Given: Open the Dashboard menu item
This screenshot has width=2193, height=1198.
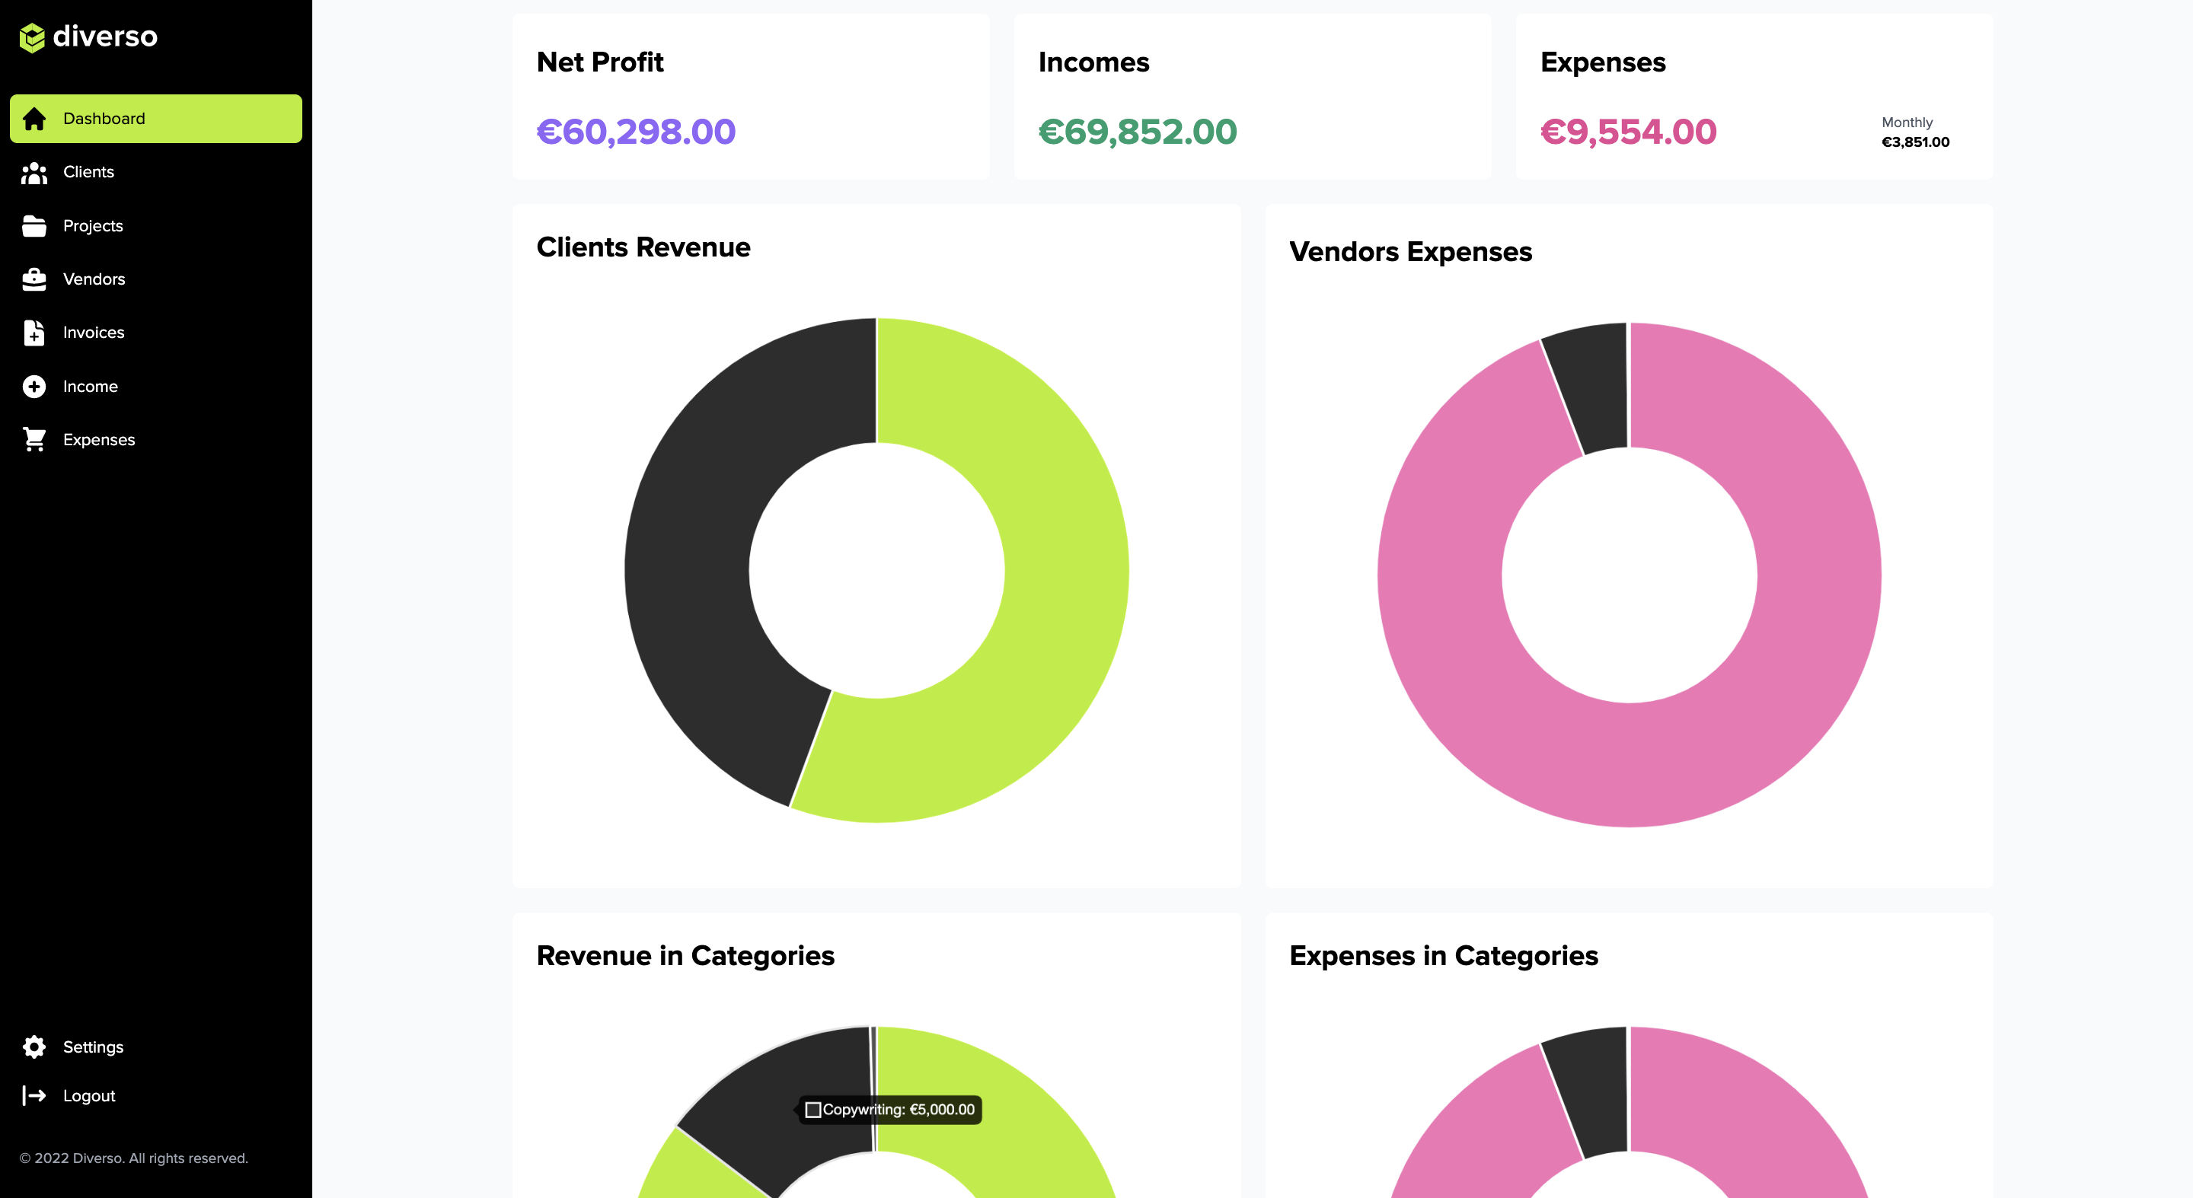Looking at the screenshot, I should coord(156,118).
